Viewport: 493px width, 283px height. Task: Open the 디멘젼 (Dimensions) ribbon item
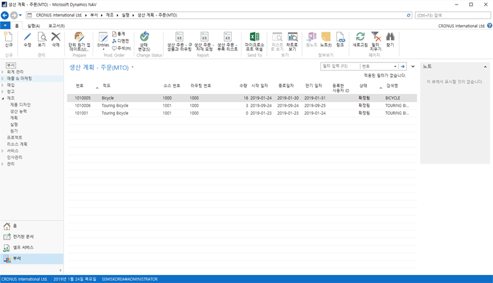tap(120, 41)
